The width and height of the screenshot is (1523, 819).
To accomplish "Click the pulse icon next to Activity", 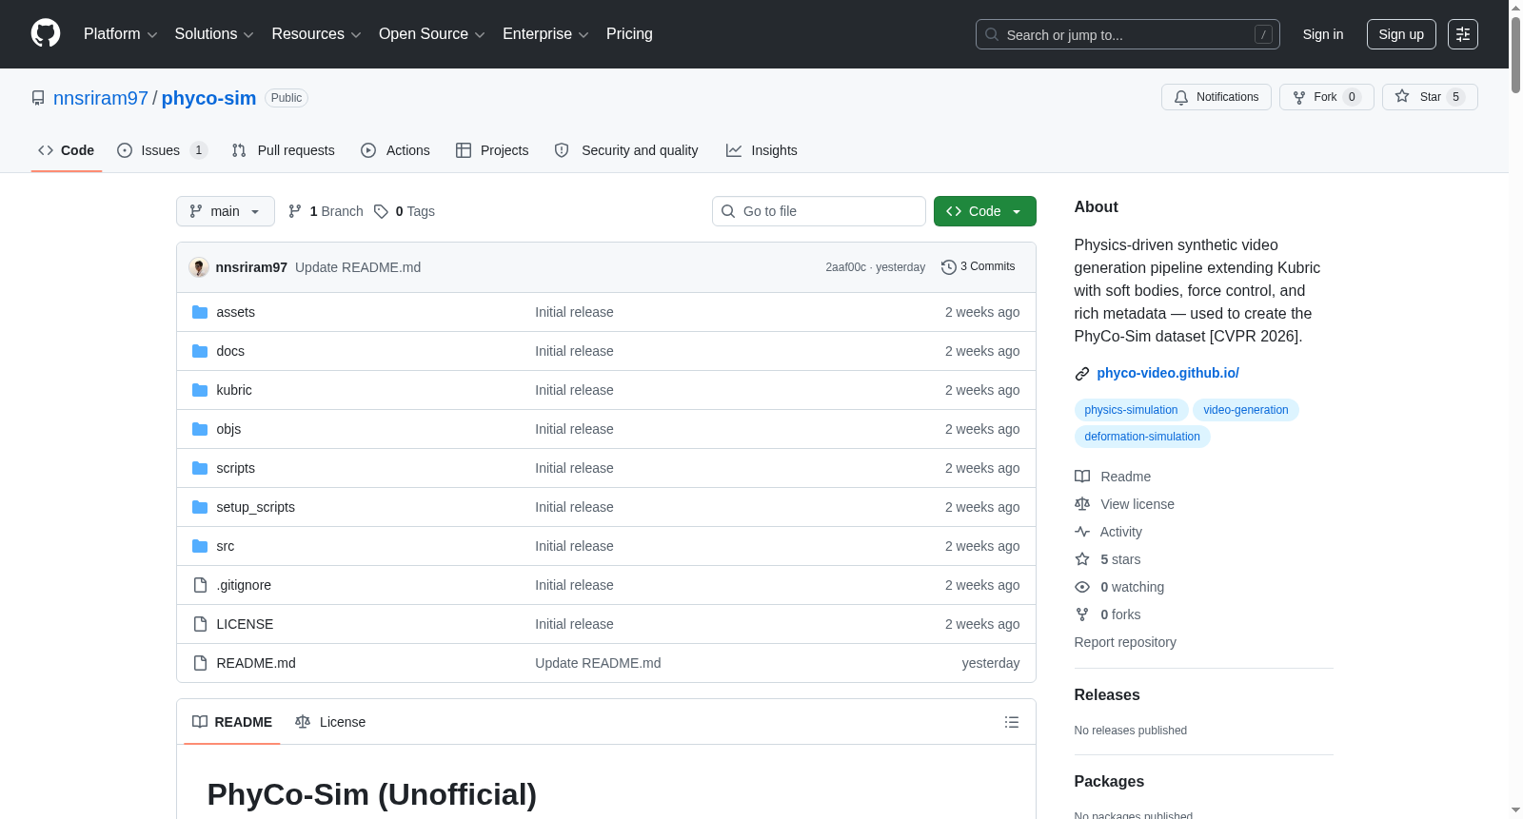I will tap(1082, 532).
